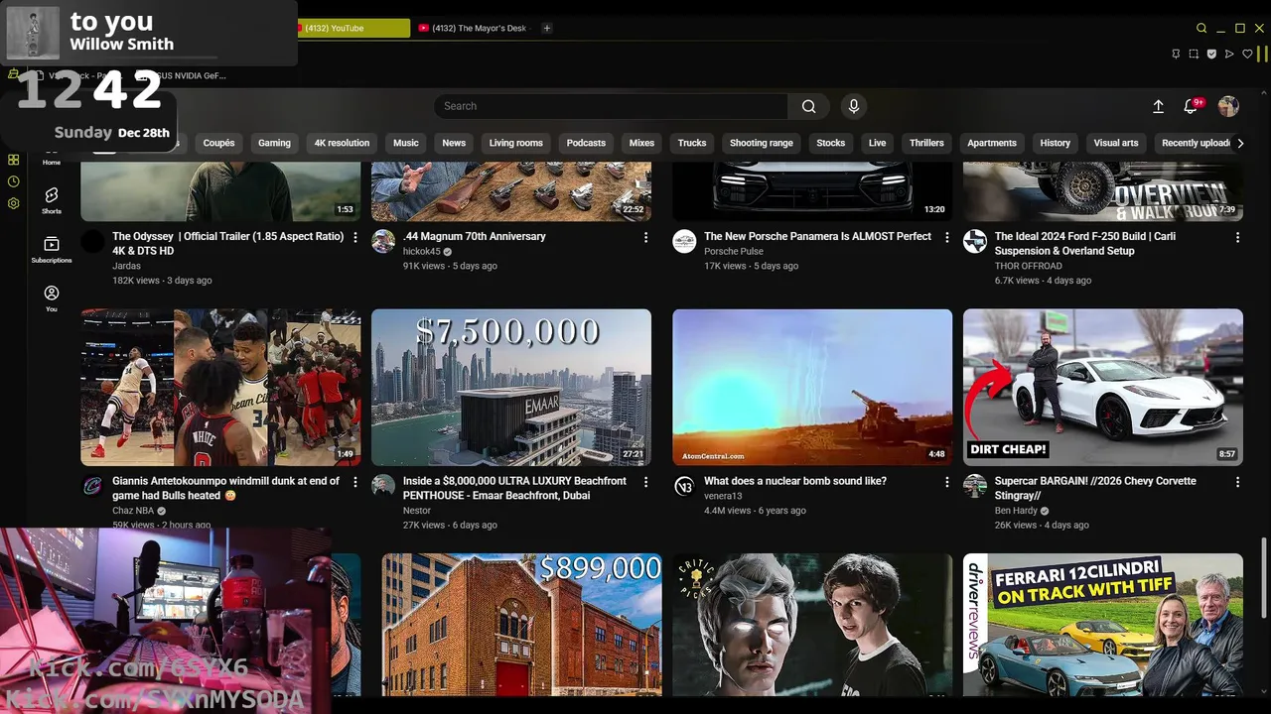Open hickok45 channel avatar
The width and height of the screenshot is (1271, 714).
point(383,241)
